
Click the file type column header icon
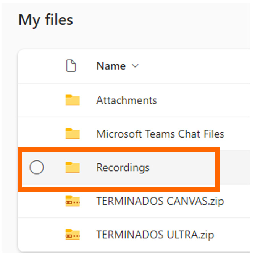[x=71, y=66]
